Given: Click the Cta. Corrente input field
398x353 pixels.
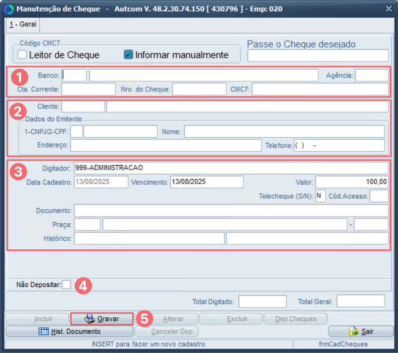Looking at the screenshot, I should coord(89,89).
